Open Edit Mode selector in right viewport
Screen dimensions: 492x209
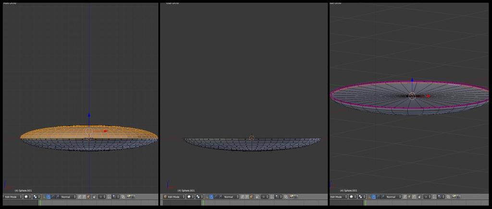coord(339,197)
